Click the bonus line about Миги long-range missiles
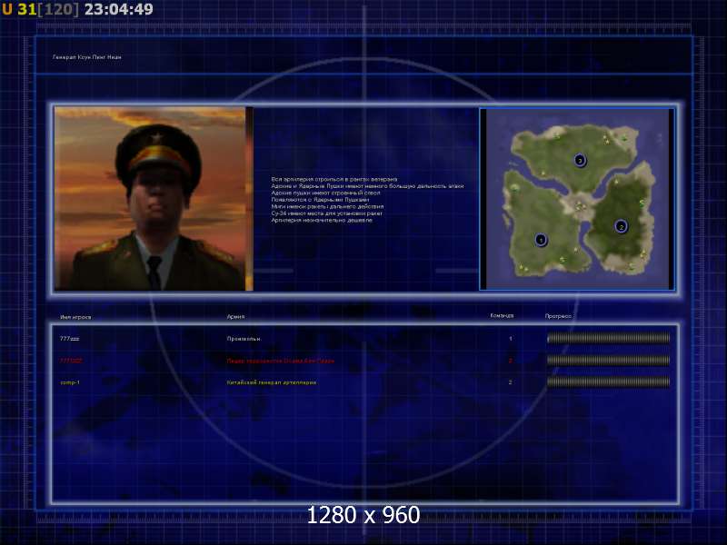727x545 pixels. [x=327, y=207]
